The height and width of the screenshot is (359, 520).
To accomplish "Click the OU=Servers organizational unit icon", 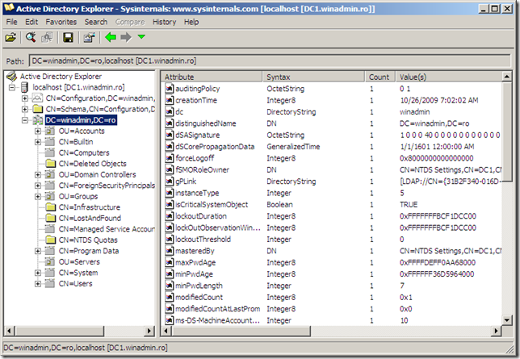I will [x=50, y=262].
